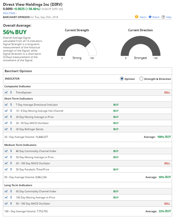Open chart icon for 50 - 100 Day MACD Oscillator
Viewport: 175px width, 219px height.
tap(6, 204)
